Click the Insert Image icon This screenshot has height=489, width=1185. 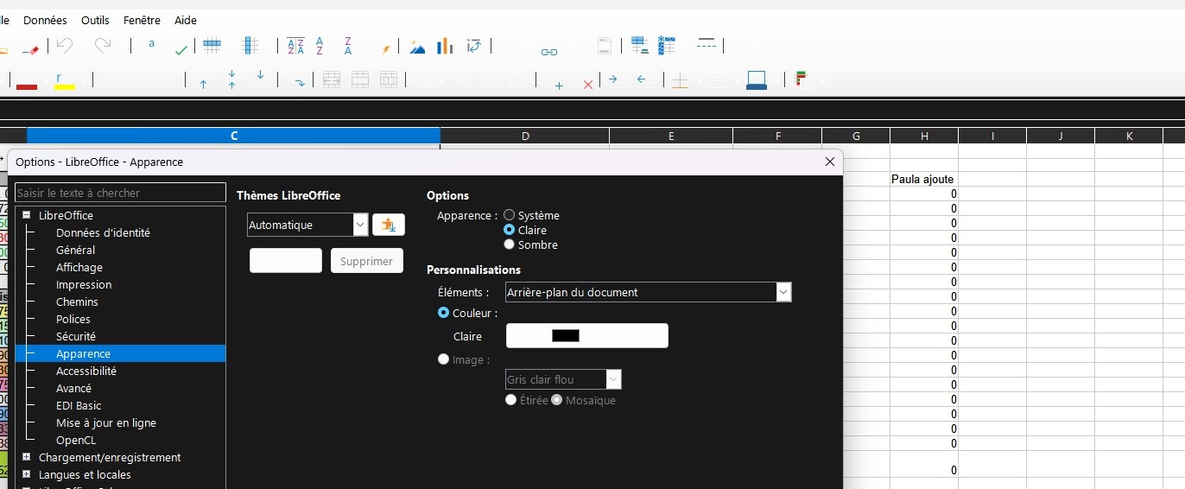pyautogui.click(x=417, y=47)
